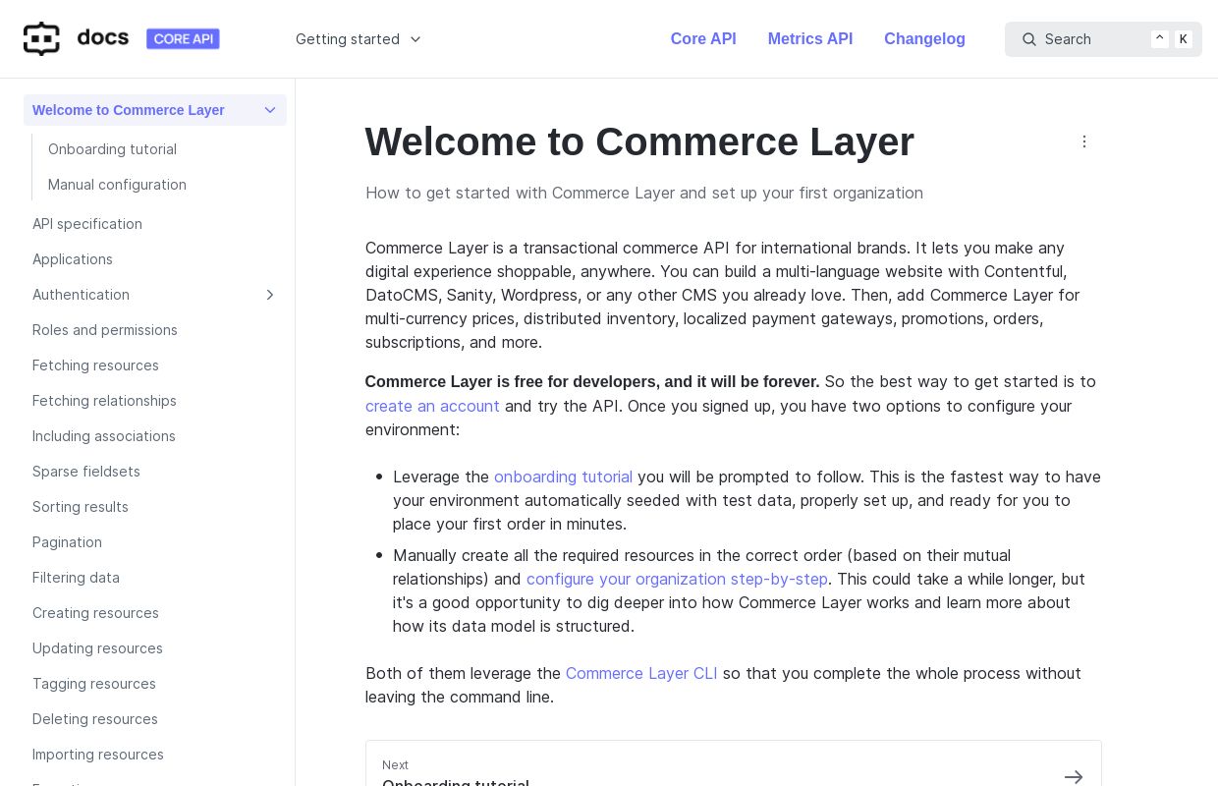
Task: Open Creating resources page
Action: [x=95, y=613]
